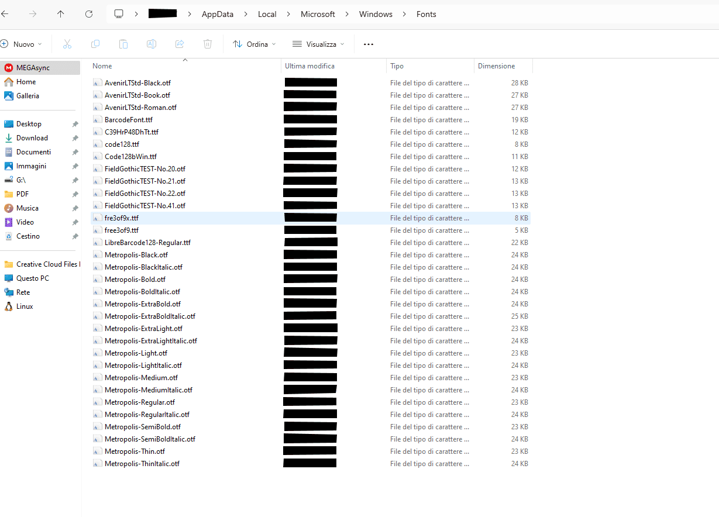Rename the selected file

click(152, 44)
